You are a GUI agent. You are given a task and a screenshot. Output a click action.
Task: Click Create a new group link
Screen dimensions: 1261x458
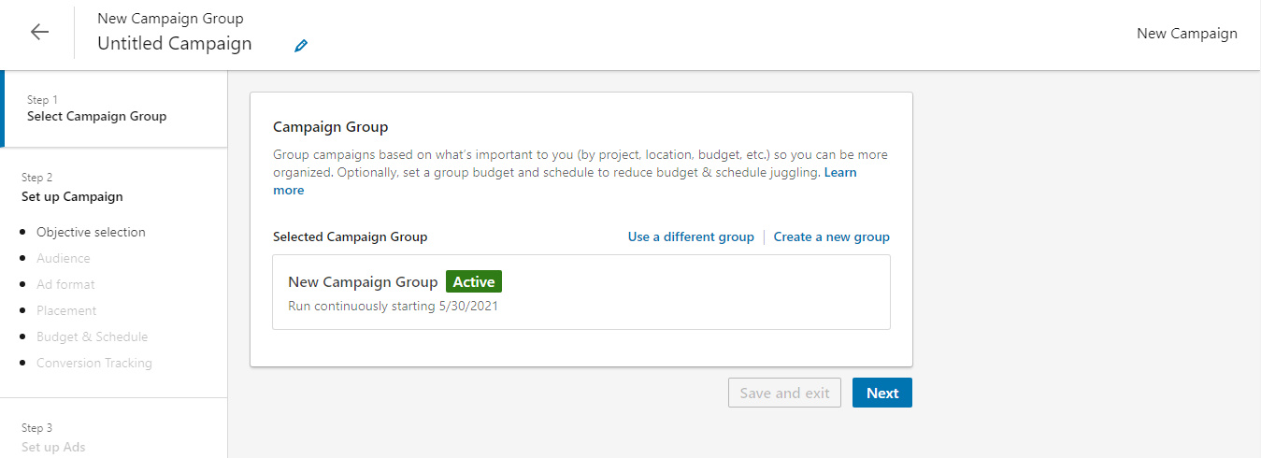click(831, 236)
